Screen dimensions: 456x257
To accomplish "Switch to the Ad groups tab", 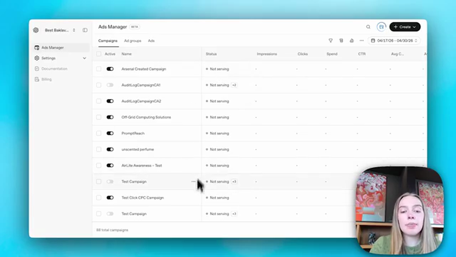I will (133, 41).
